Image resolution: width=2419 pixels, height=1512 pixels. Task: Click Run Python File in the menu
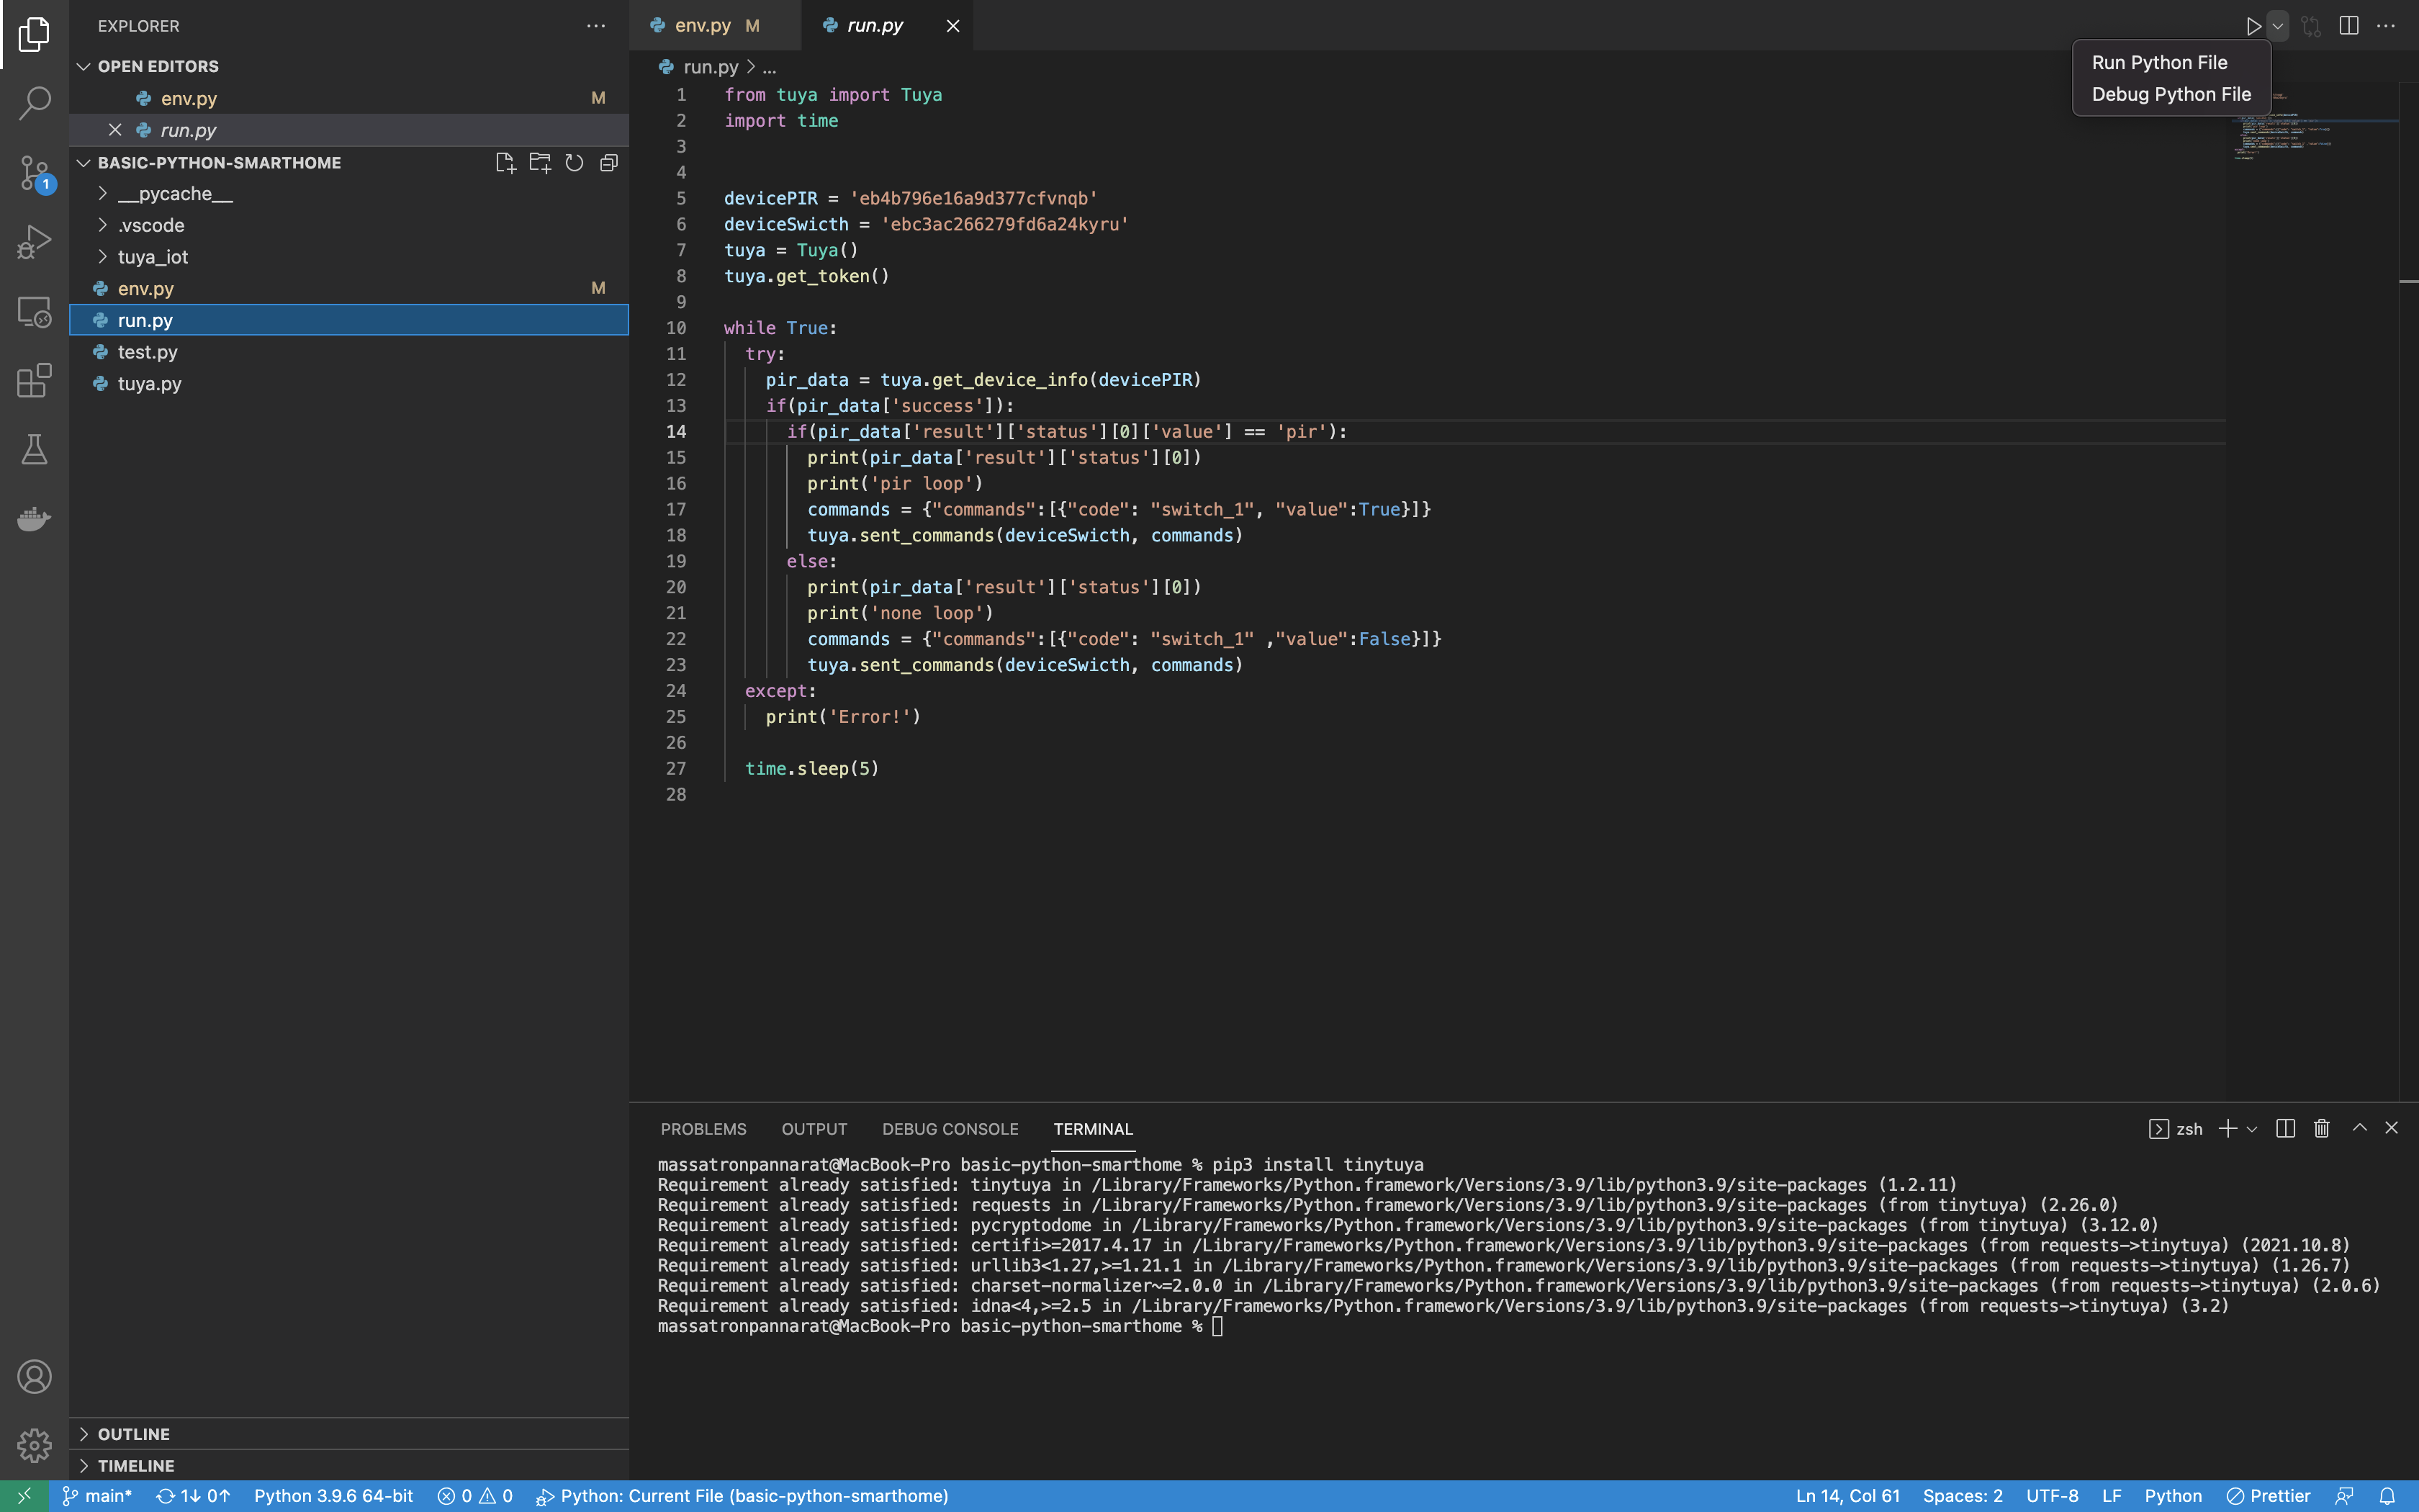coord(2159,62)
